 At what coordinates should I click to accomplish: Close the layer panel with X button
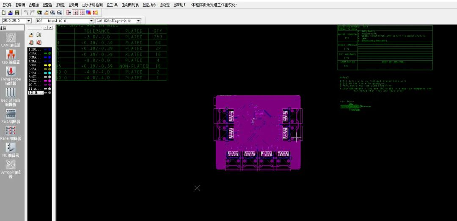50,27
